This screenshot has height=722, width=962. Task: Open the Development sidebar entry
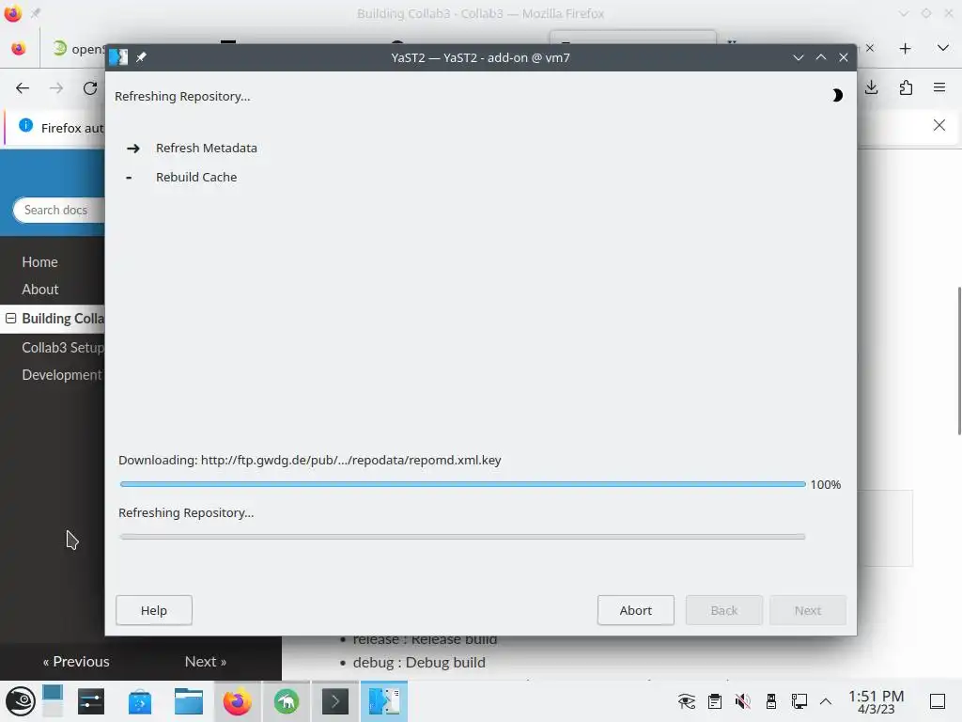click(63, 374)
